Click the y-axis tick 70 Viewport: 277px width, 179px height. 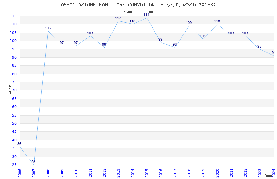coord(14,90)
